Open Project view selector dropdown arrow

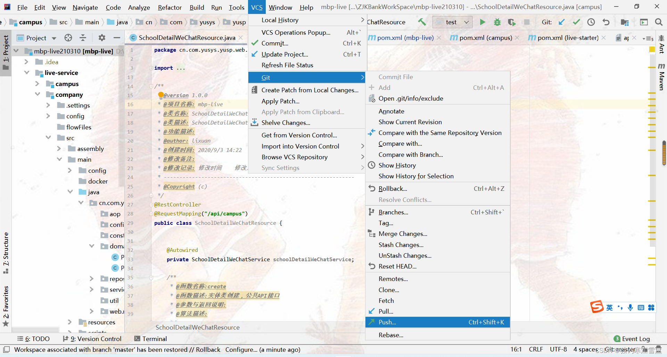[54, 38]
